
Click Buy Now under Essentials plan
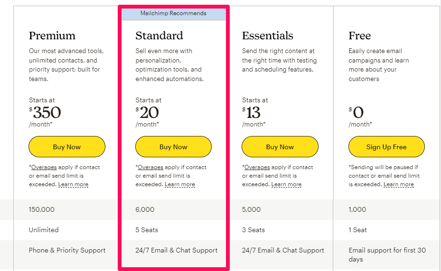point(280,146)
